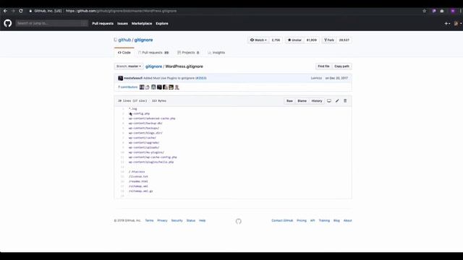Open the gitignore repository name link
Image resolution: width=463 pixels, height=260 pixels.
point(143,40)
